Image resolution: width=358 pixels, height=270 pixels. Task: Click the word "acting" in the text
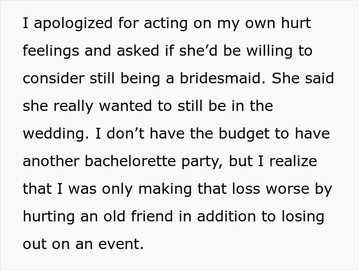[166, 24]
